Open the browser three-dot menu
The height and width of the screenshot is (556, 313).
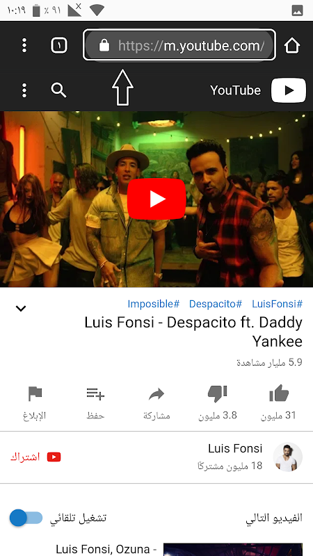pyautogui.click(x=24, y=45)
